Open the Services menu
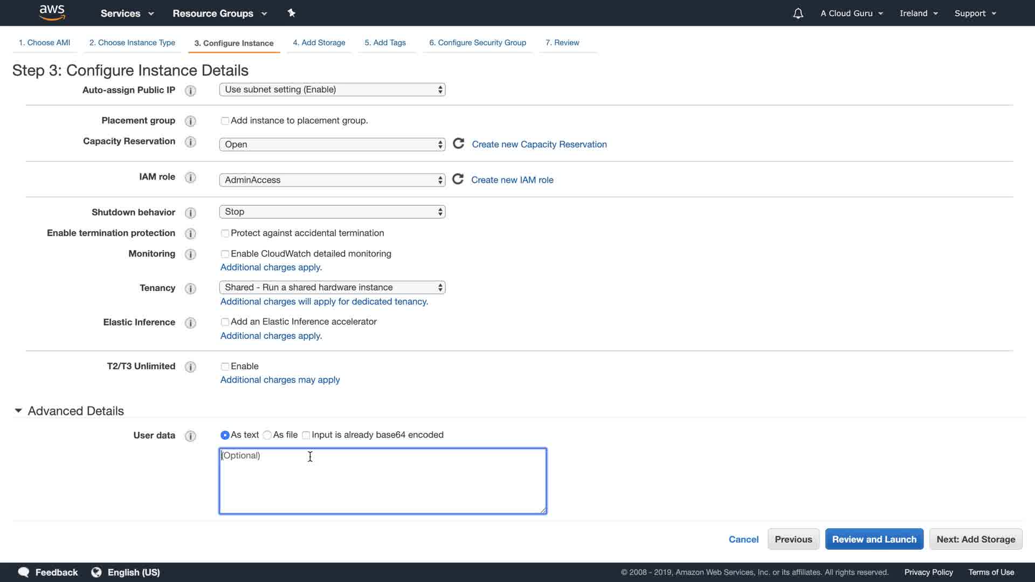This screenshot has width=1035, height=582. (x=127, y=13)
